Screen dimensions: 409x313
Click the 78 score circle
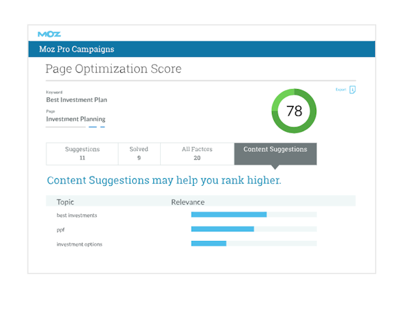(294, 111)
